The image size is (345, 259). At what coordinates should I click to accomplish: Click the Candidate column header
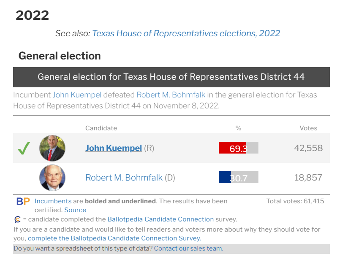point(101,128)
